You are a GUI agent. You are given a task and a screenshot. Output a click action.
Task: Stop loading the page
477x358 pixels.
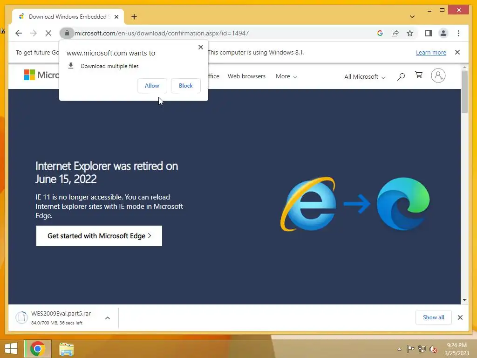[48, 33]
